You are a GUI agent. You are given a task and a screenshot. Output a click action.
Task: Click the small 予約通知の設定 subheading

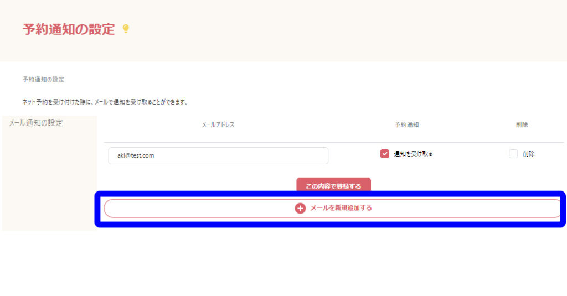43,80
